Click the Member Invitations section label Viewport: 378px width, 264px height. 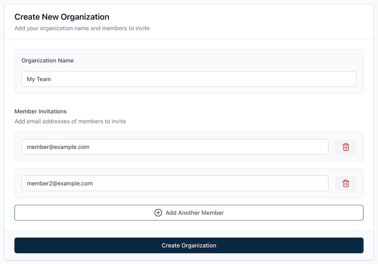tap(41, 111)
